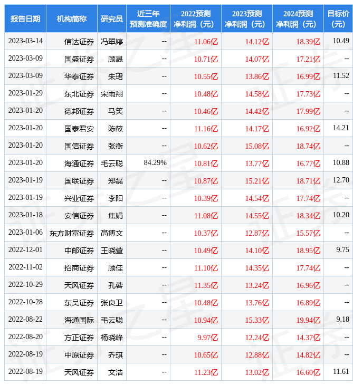353x385 pixels.
Task: Click the 19.94亿 2024 forecast value
Action: coord(309,320)
